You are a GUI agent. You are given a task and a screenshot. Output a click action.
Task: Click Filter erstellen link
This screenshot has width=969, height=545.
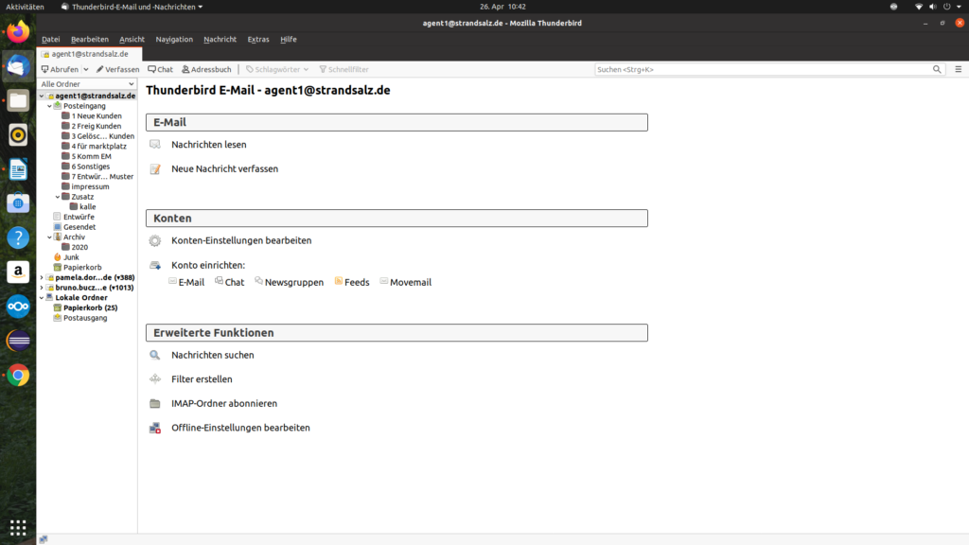[202, 379]
